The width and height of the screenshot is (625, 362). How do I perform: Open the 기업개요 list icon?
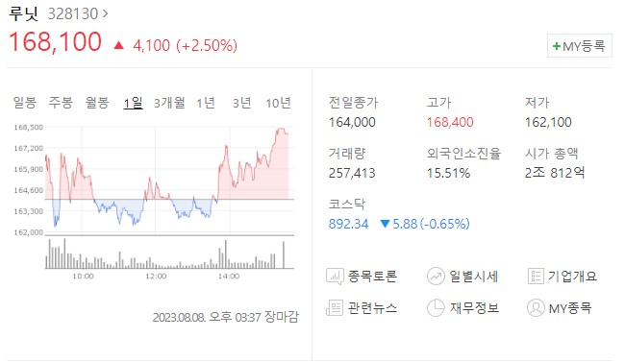(536, 276)
